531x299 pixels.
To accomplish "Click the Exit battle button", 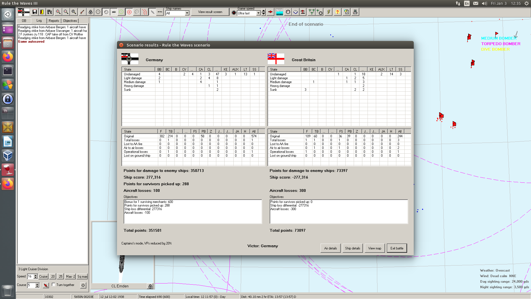I will [397, 248].
